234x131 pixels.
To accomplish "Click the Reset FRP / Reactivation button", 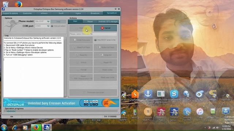I will click(81, 78).
